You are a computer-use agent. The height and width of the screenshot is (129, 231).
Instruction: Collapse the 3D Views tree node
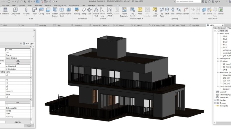pos(218,61)
